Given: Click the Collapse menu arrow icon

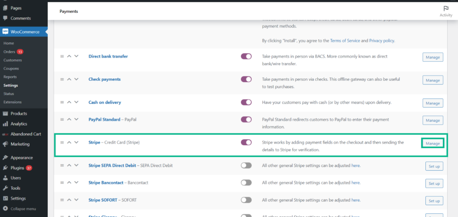Looking at the screenshot, I should [5, 209].
